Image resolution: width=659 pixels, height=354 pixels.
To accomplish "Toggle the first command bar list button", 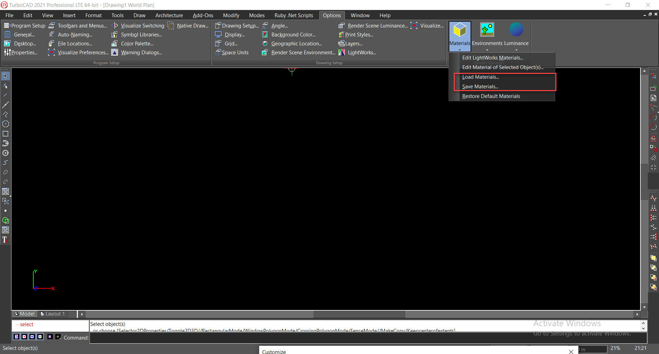I will point(16,337).
